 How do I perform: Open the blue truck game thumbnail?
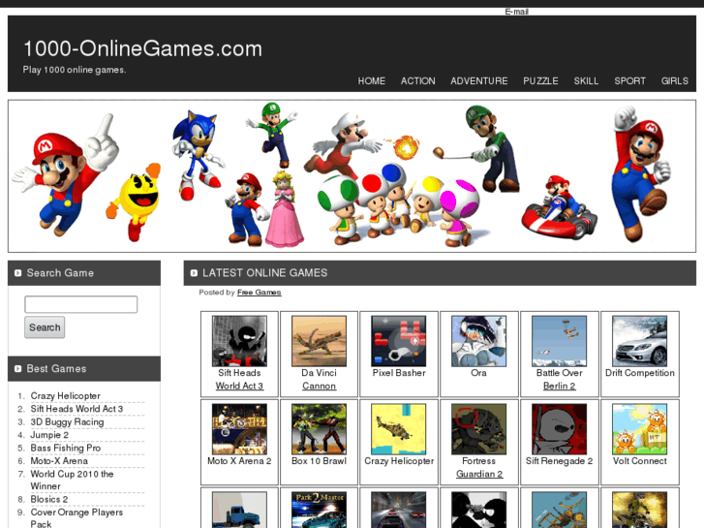tap(239, 510)
